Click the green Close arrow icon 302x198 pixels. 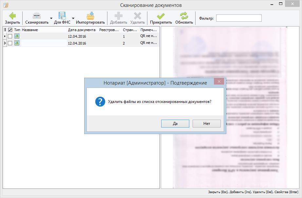(x=12, y=16)
